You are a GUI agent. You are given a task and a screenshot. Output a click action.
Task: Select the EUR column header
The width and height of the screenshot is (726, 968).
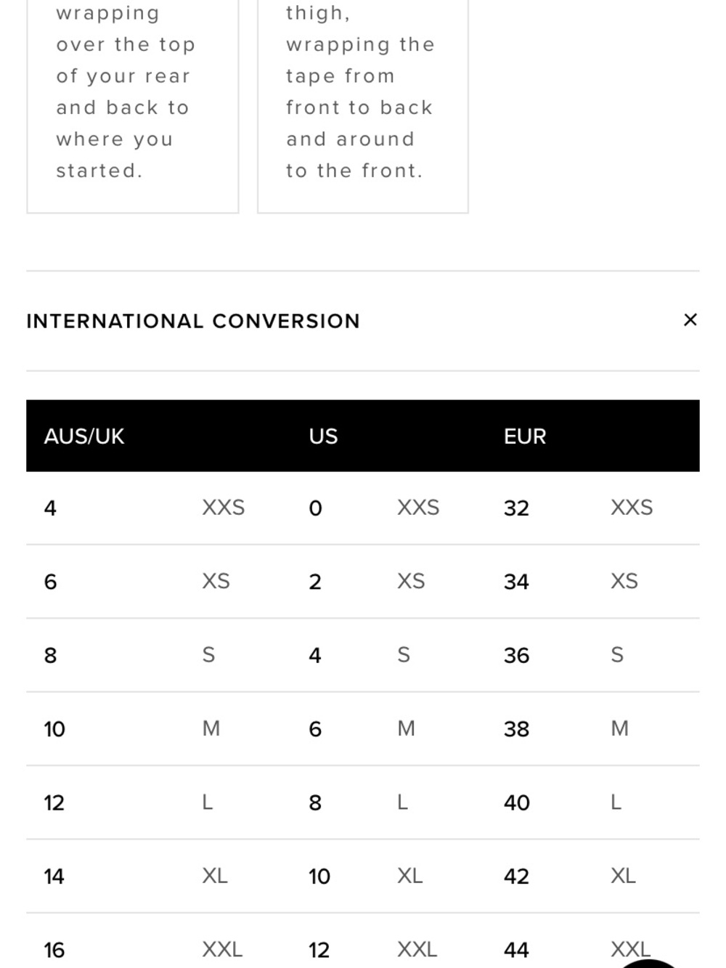pos(525,436)
